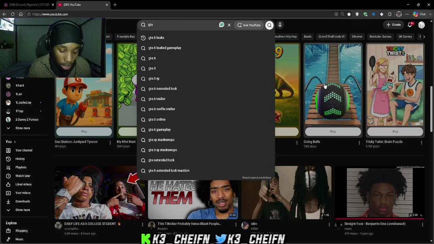Choose the 'gta 6 leaks' search suggestion

(x=206, y=38)
